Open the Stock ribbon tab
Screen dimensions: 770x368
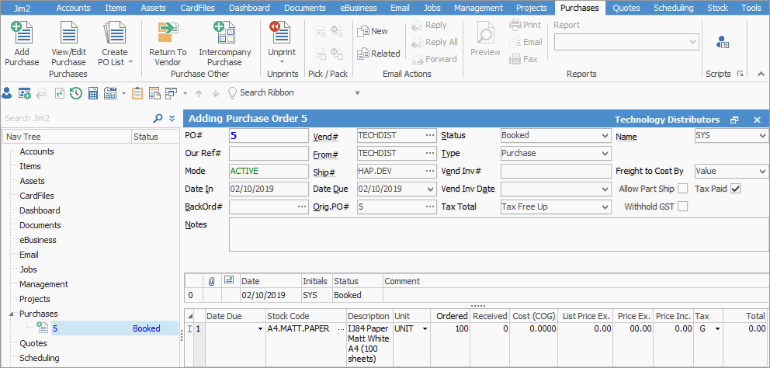point(717,8)
